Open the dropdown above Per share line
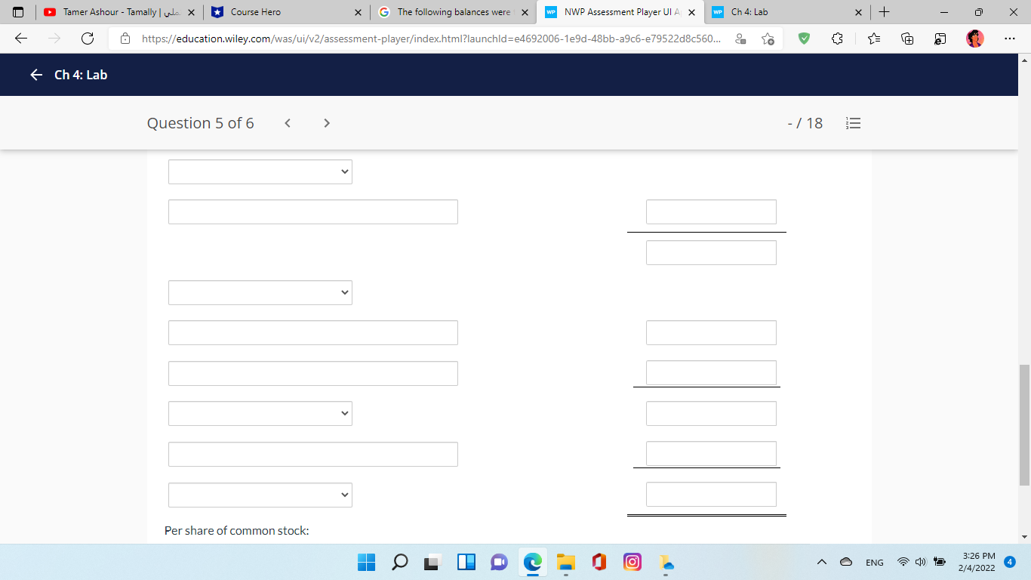The height and width of the screenshot is (580, 1031). click(x=260, y=495)
